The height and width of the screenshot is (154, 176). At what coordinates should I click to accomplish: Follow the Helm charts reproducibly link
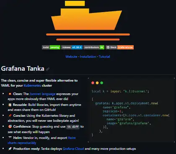41,140
